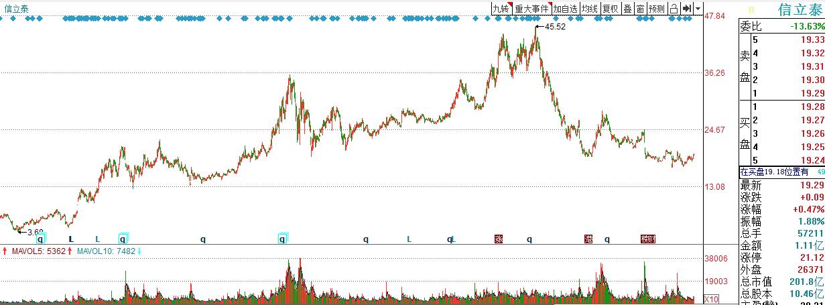The width and height of the screenshot is (825, 305).
Task: Select the 涨跌 +0.09 value
Action: [813, 197]
